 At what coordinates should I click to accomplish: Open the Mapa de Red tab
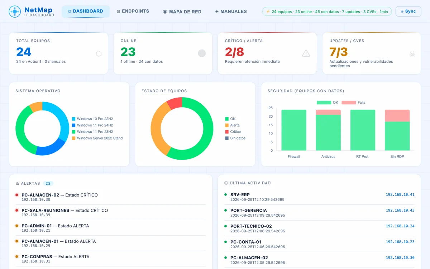[182, 11]
